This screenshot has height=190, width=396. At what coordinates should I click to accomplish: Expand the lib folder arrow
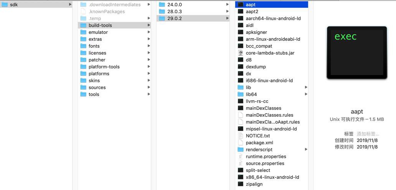pos(306,87)
